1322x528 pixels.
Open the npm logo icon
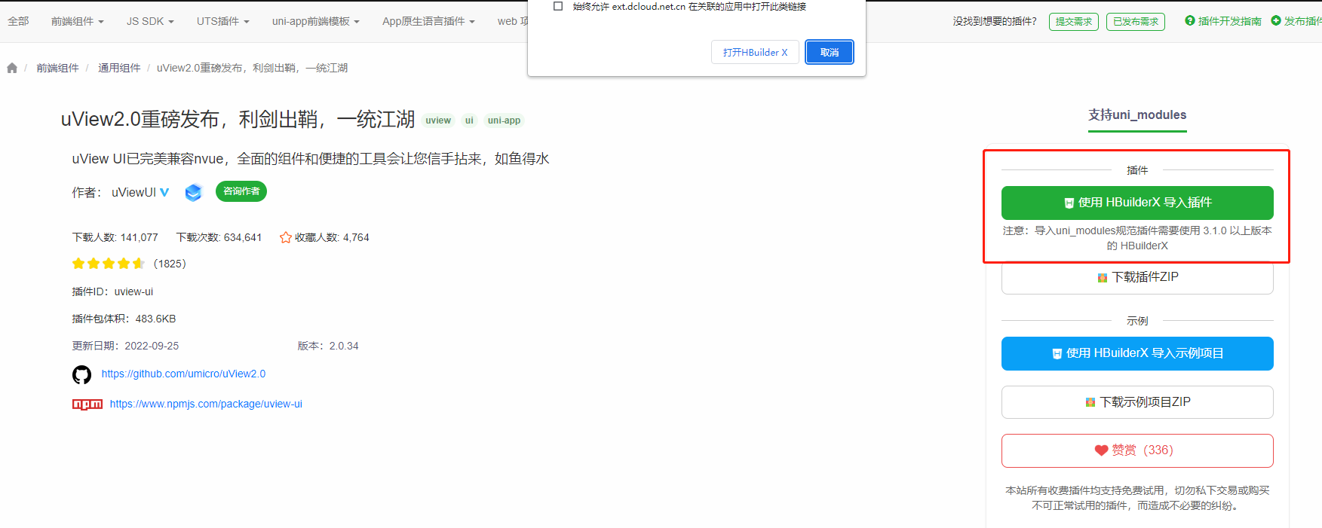click(x=87, y=404)
